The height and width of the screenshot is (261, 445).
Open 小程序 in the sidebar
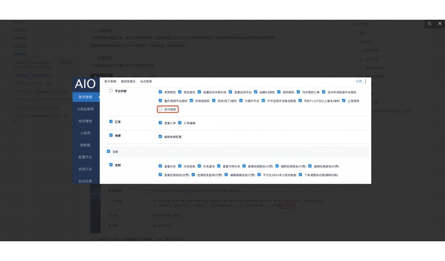tap(85, 133)
